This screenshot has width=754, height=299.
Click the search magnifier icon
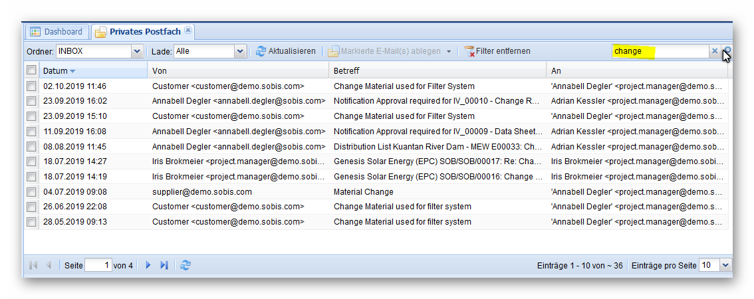click(x=727, y=51)
